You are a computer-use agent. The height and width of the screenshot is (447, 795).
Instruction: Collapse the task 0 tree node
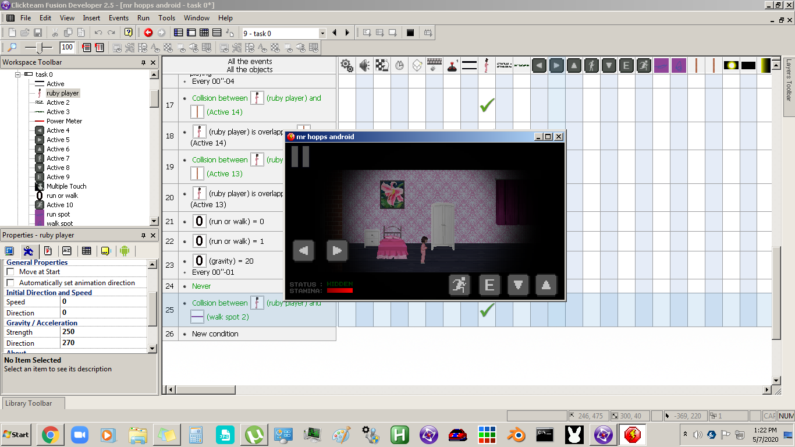click(18, 74)
